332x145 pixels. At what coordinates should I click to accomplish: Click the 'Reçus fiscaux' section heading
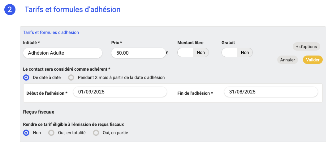tap(39, 112)
